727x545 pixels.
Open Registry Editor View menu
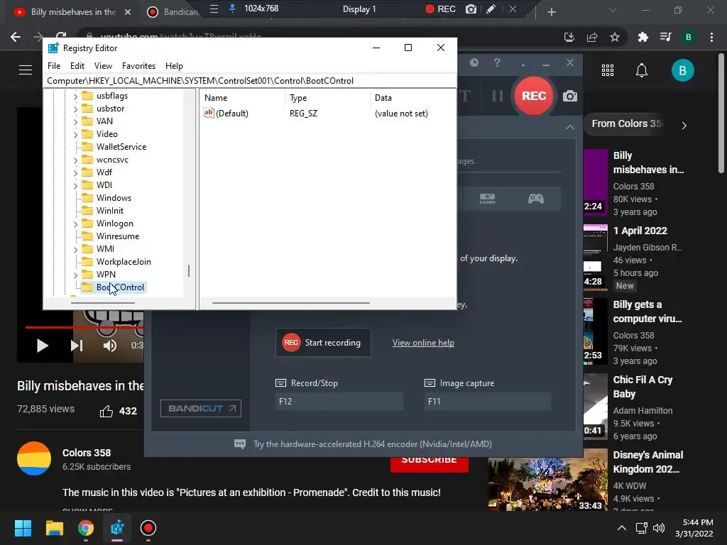click(103, 66)
